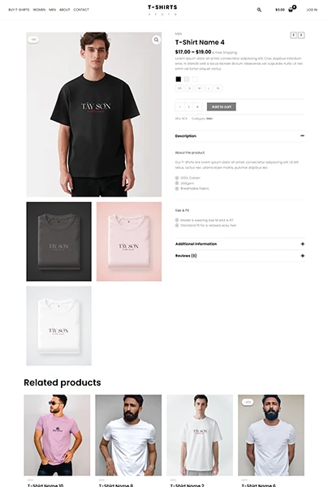The image size is (328, 487).
Task: Go to previous product arrow
Action: 294,35
